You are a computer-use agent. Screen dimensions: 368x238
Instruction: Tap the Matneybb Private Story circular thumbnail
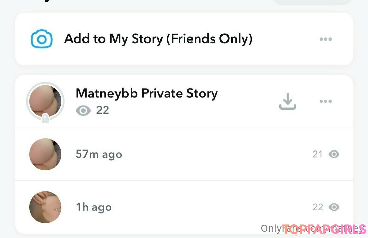click(45, 101)
